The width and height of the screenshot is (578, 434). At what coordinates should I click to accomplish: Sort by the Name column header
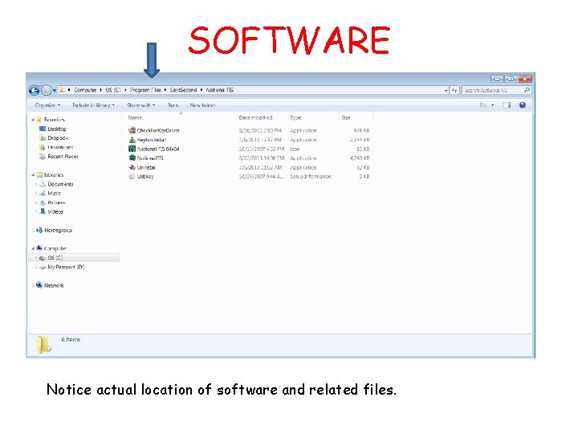pos(135,117)
